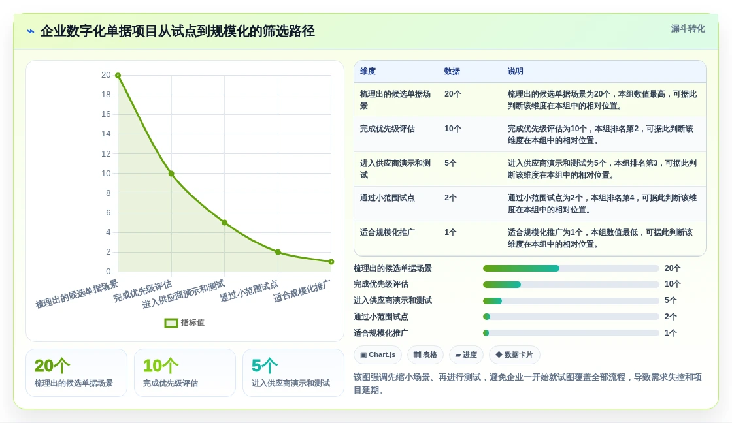Click x-axis label 通过小范围试点
This screenshot has width=732, height=423.
coord(249,291)
